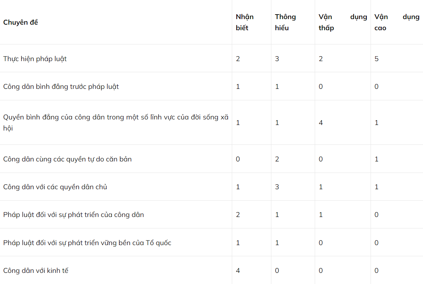Image resolution: width=423 pixels, height=284 pixels.
Task: Select Nhận biết value 2 for "phát triển của công dân"
Action: pyautogui.click(x=238, y=215)
